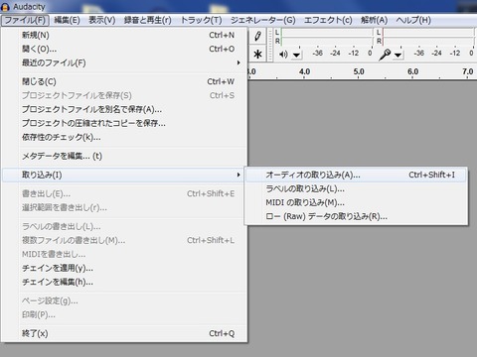Select the Draw (pencil) tool
The height and width of the screenshot is (357, 477).
pos(257,36)
